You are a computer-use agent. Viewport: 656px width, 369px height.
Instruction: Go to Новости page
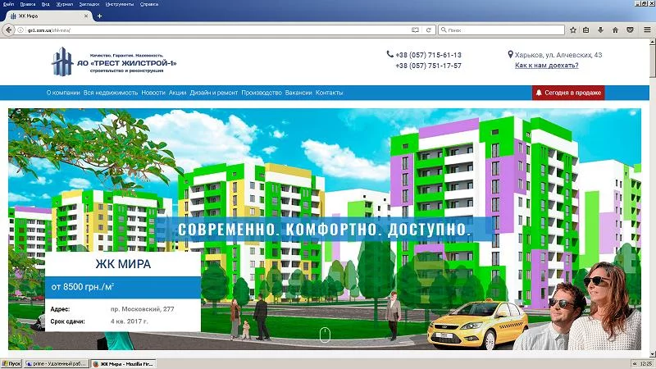(x=153, y=93)
